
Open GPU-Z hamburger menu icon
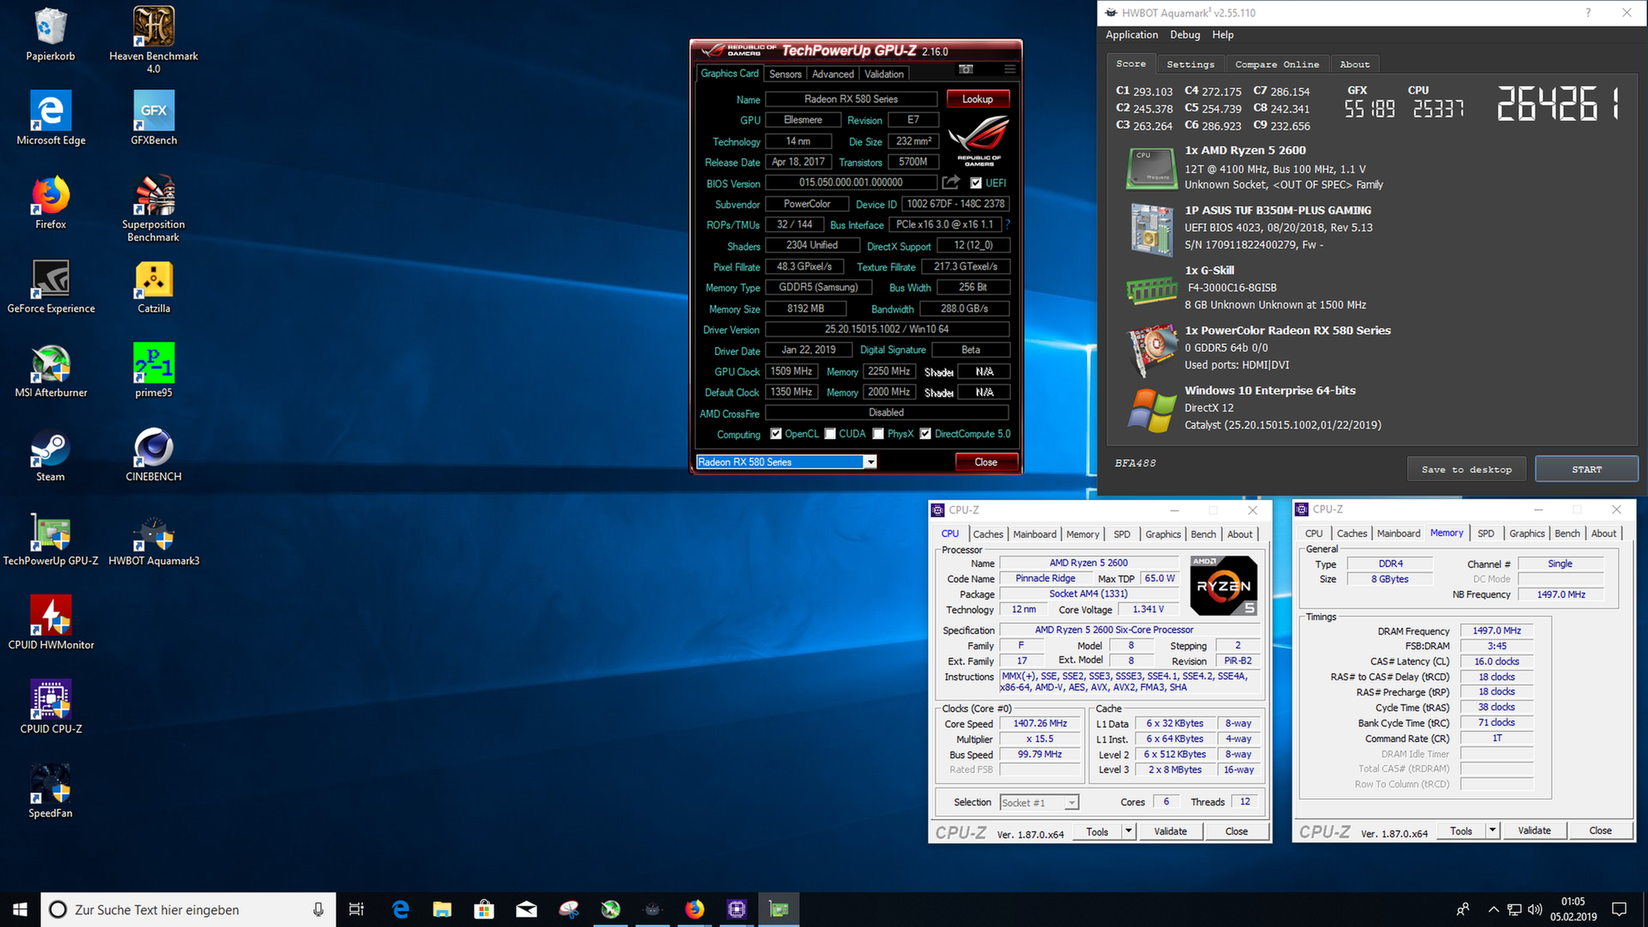(1009, 69)
